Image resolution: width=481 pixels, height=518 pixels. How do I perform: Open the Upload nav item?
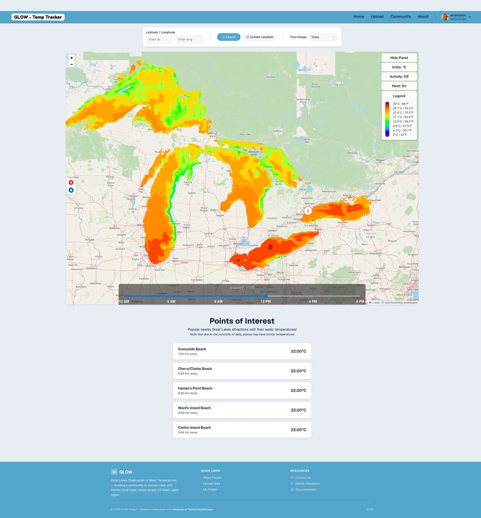coord(377,17)
